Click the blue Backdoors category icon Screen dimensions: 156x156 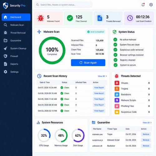pos(117,95)
